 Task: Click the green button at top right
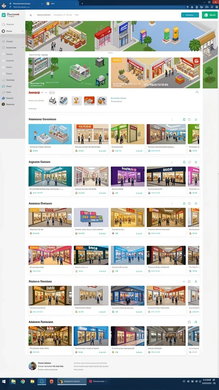pyautogui.click(x=210, y=15)
